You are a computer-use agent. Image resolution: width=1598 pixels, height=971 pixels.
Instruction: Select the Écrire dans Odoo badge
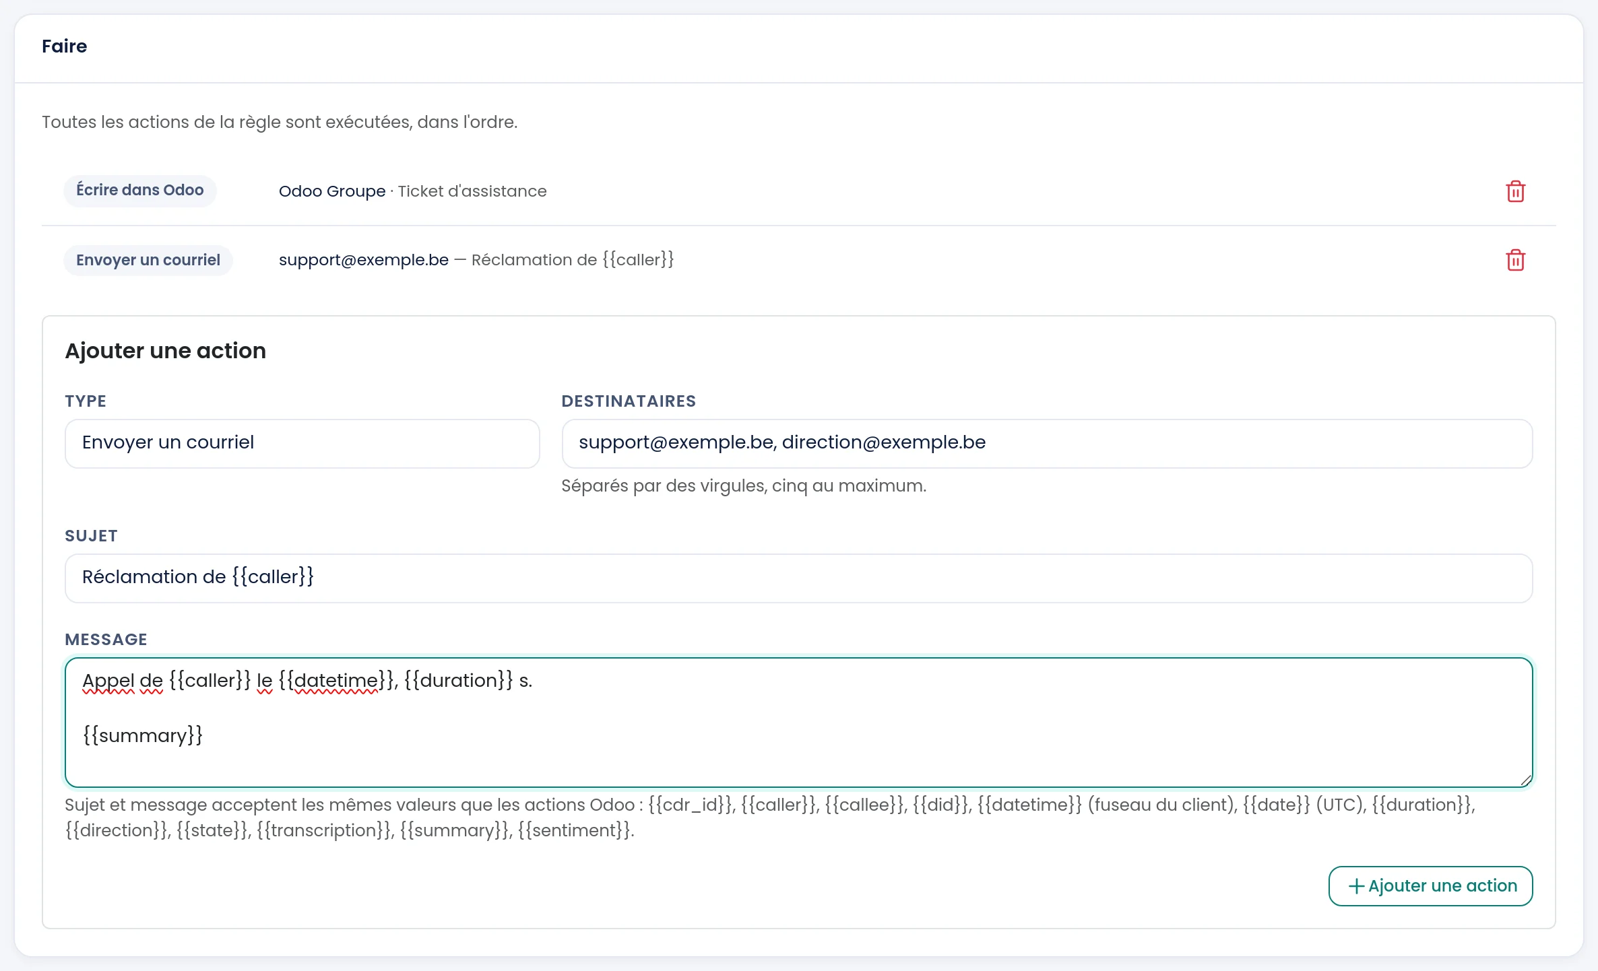tap(140, 191)
